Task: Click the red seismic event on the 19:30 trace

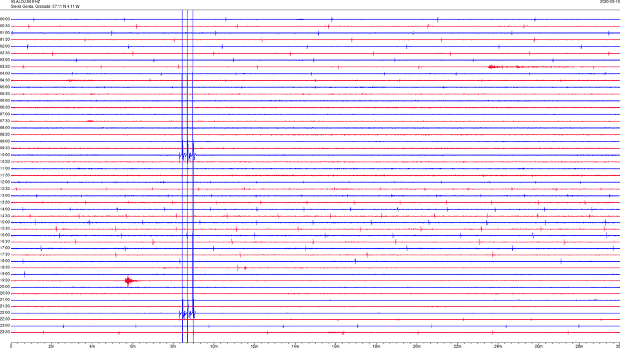Action: [130, 281]
